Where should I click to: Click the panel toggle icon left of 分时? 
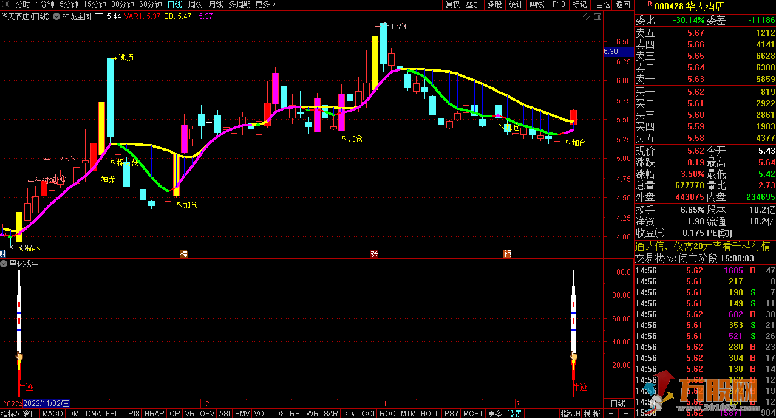7,5
